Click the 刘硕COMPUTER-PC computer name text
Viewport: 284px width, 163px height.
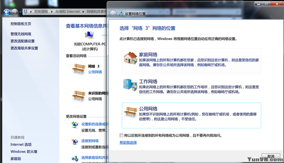[x=90, y=44]
